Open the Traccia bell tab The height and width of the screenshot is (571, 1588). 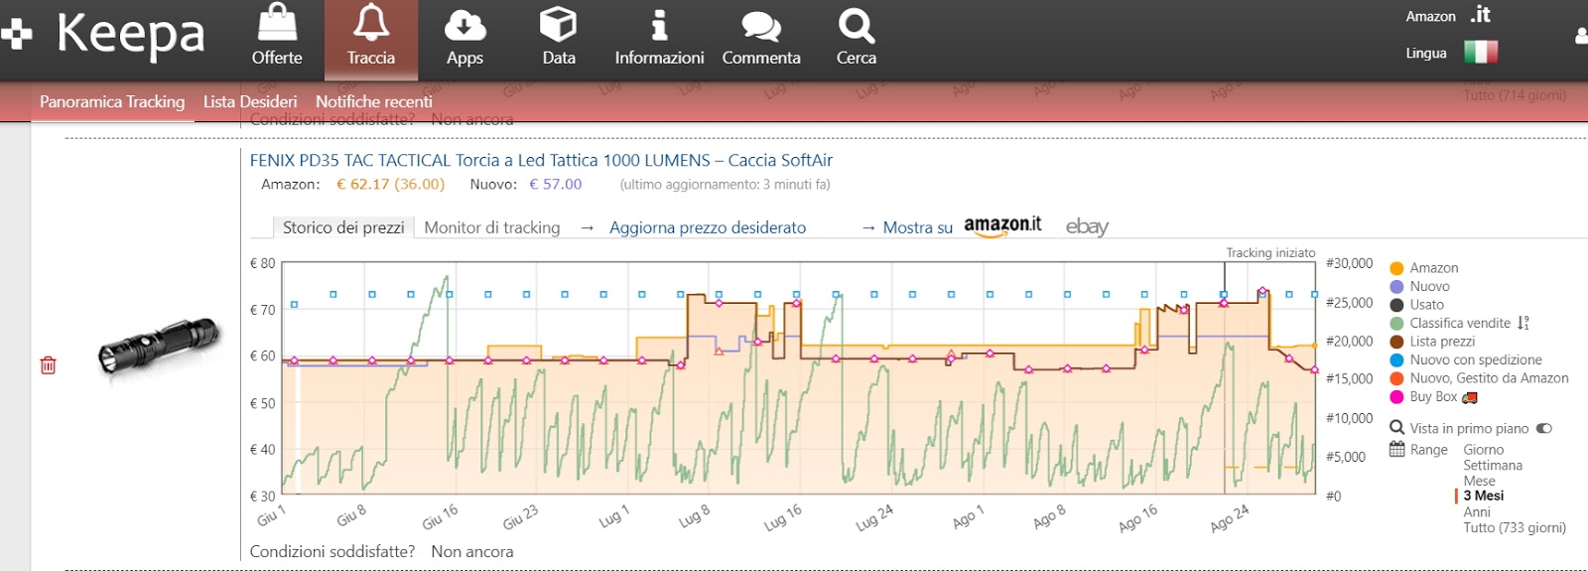tap(371, 40)
